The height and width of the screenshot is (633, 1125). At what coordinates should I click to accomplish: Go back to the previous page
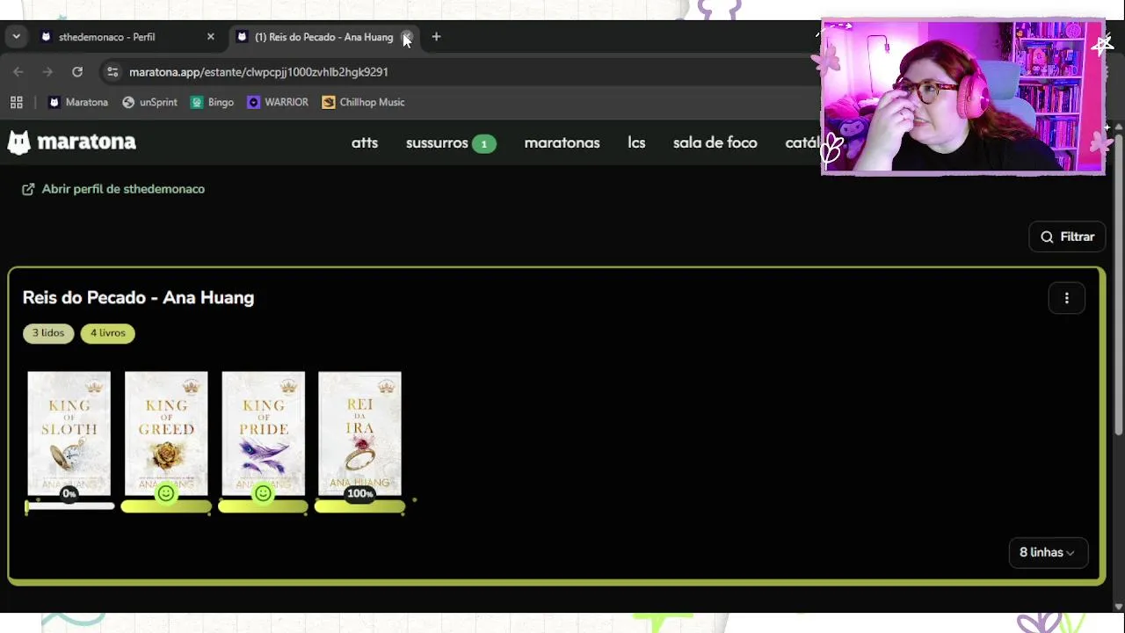18,72
